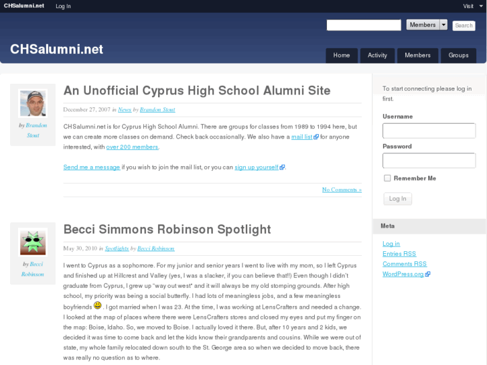Click the Username input field

pyautogui.click(x=429, y=131)
